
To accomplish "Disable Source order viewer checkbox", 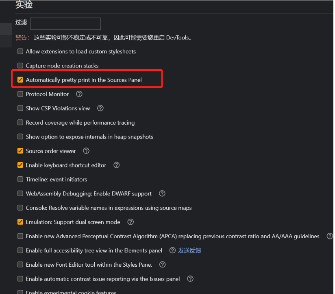I will [20, 151].
